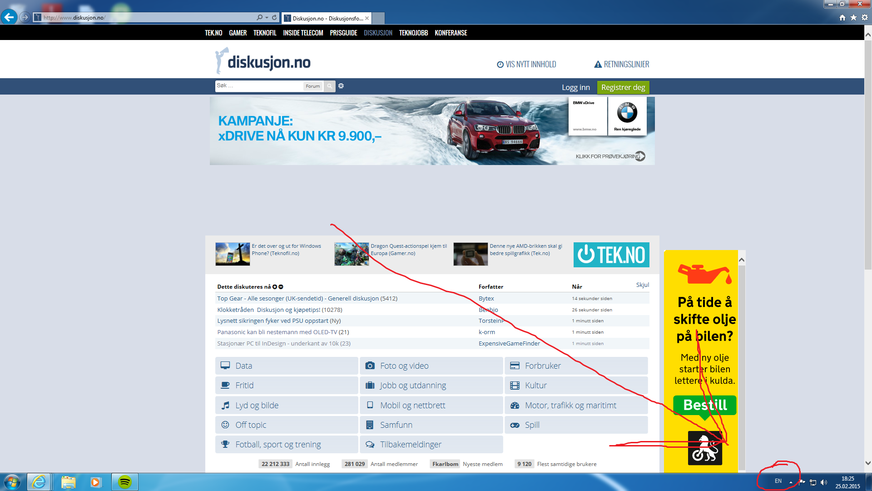Open Windows Phone article thumbnail
The width and height of the screenshot is (872, 491).
(x=233, y=254)
